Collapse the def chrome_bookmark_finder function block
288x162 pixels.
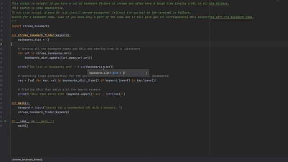click(10, 35)
